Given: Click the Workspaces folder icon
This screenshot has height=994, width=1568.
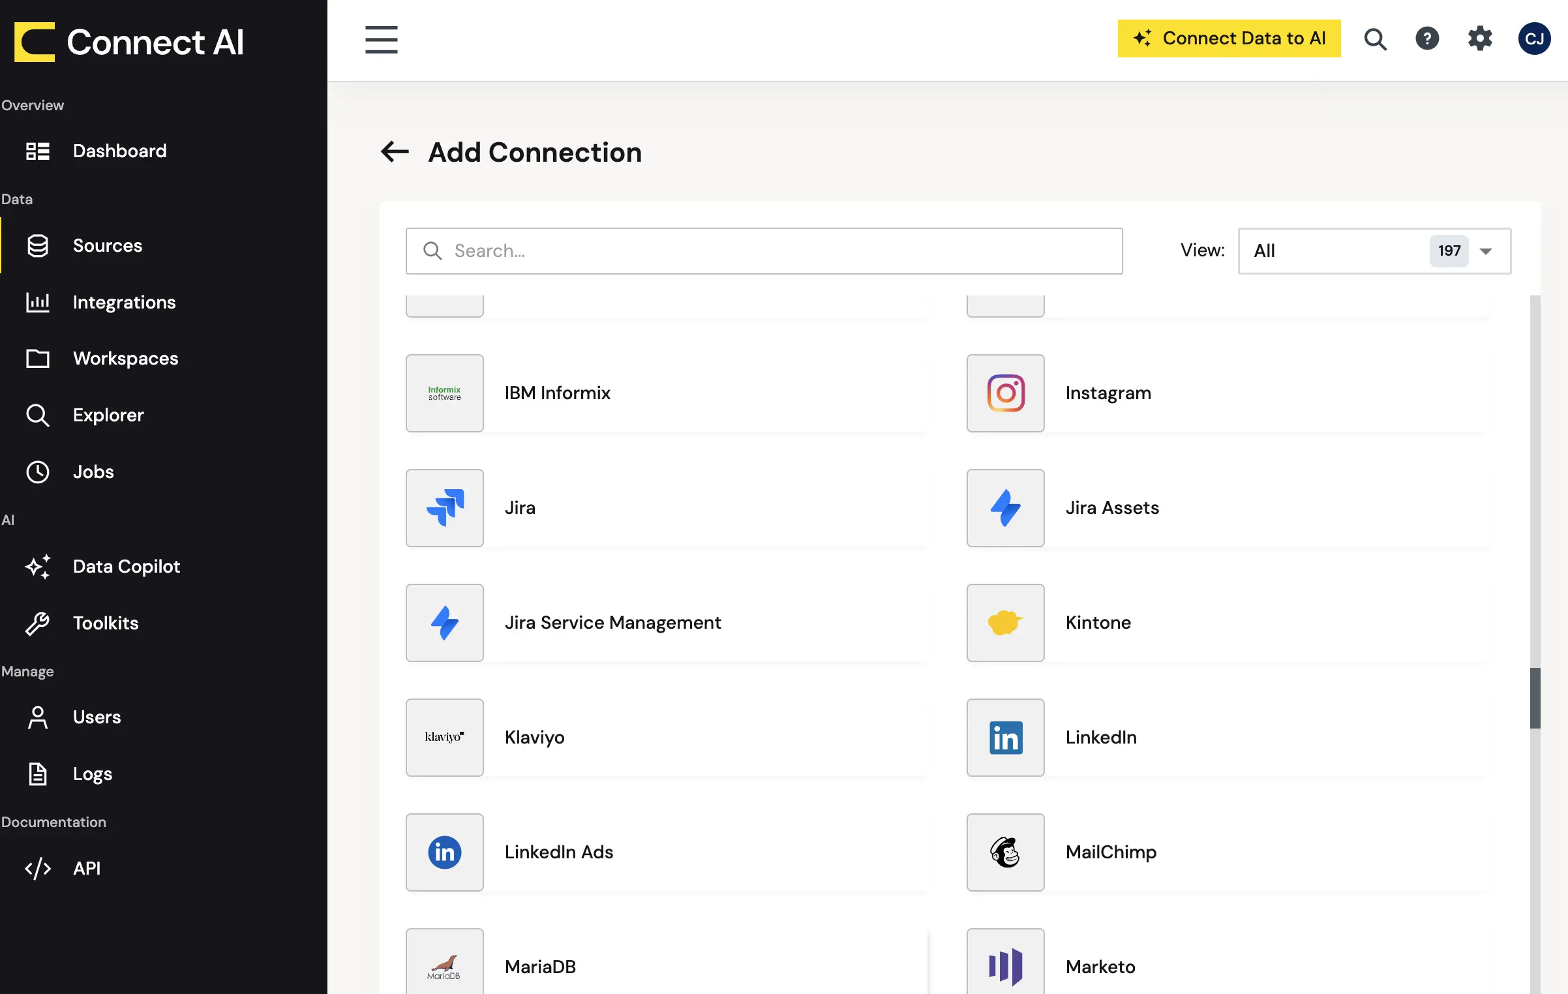Looking at the screenshot, I should [x=38, y=358].
